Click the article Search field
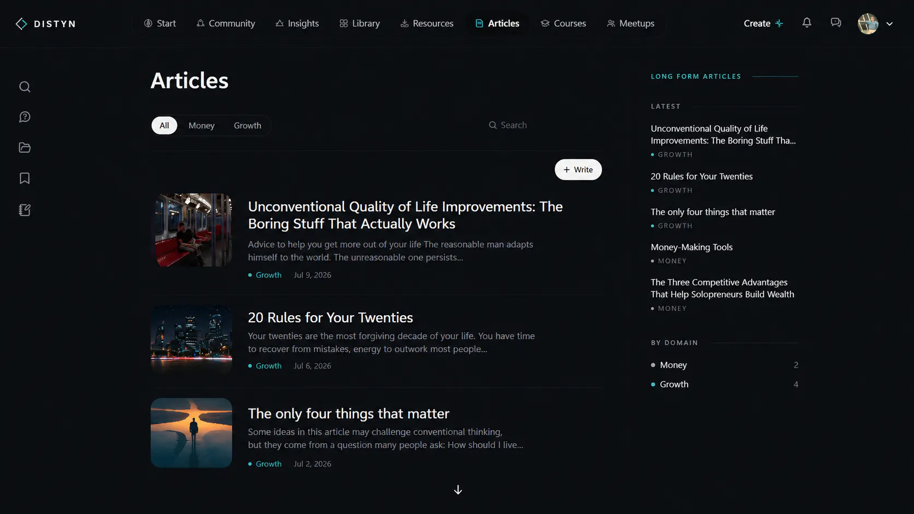This screenshot has height=514, width=914. coord(544,125)
